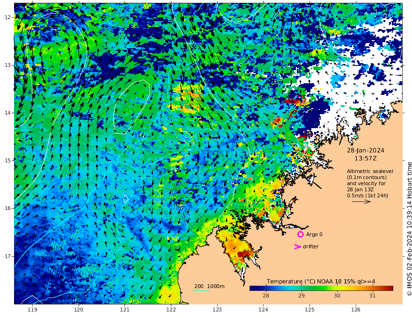This screenshot has height=318, width=412.
Task: Click the temperature color bar legend
Action: tap(321, 289)
